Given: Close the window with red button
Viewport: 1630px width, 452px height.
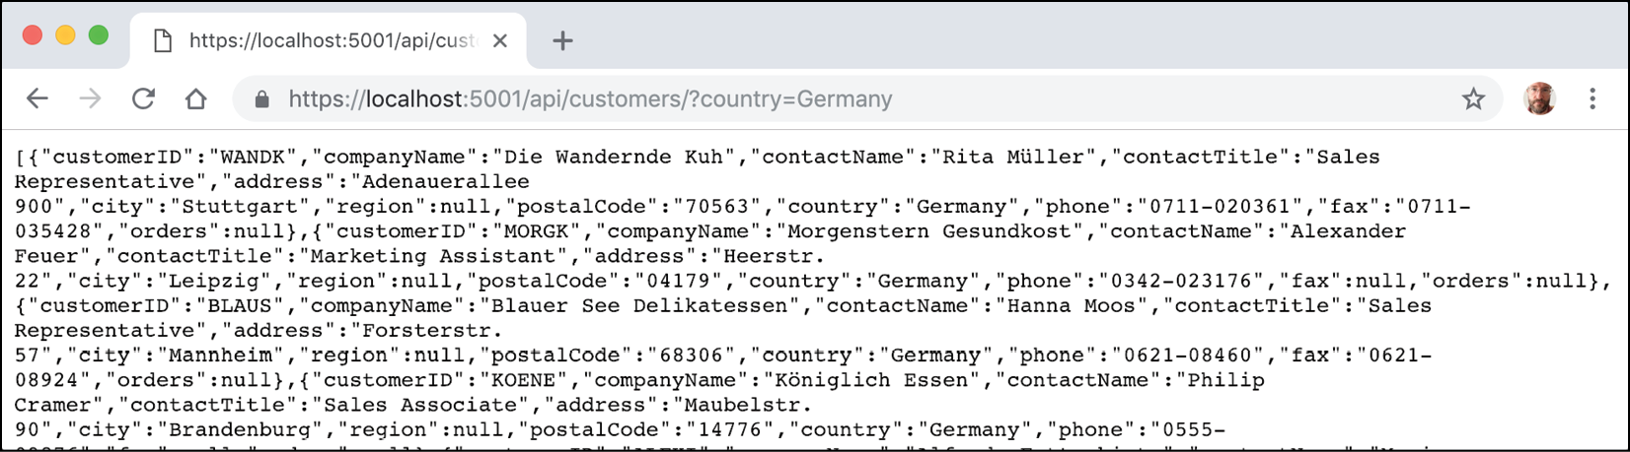Looking at the screenshot, I should pos(33,35).
